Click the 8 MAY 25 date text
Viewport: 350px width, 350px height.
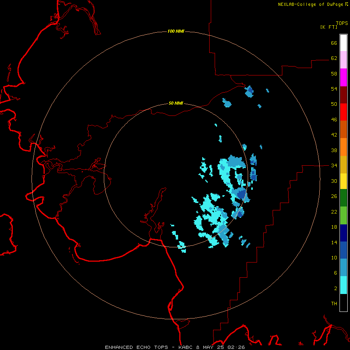point(210,347)
